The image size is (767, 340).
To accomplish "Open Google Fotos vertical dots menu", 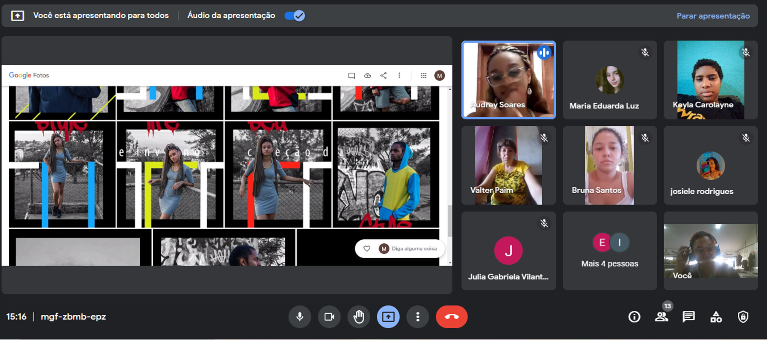I will [399, 75].
